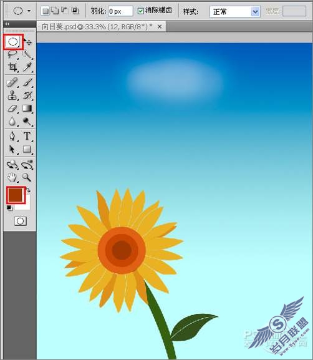The width and height of the screenshot is (313, 360).
Task: Toggle Quick Mask mode button
Action: coord(21,221)
